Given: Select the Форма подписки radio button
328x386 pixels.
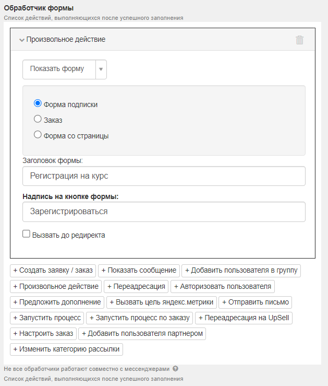Looking at the screenshot, I should coord(38,103).
